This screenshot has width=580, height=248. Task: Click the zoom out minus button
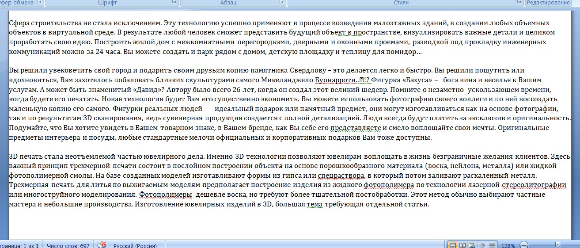tap(524, 245)
